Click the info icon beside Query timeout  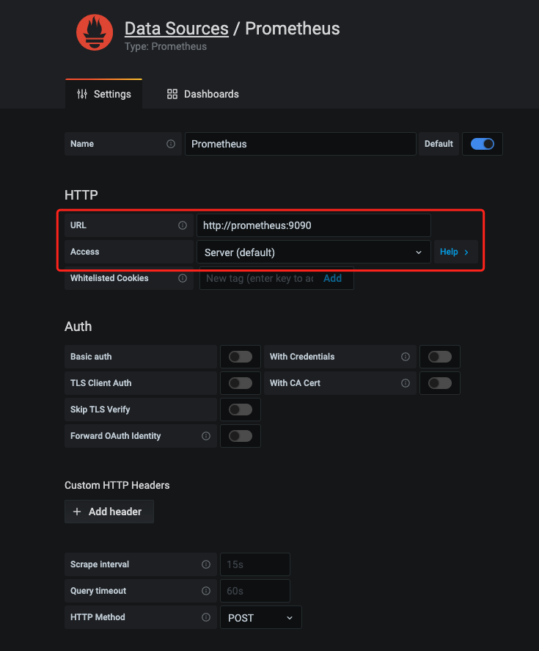(206, 591)
